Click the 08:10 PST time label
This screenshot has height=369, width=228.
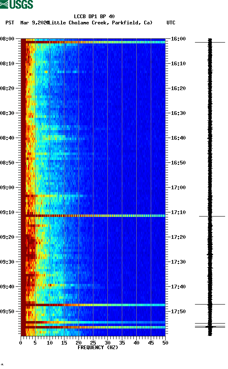(x=7, y=64)
